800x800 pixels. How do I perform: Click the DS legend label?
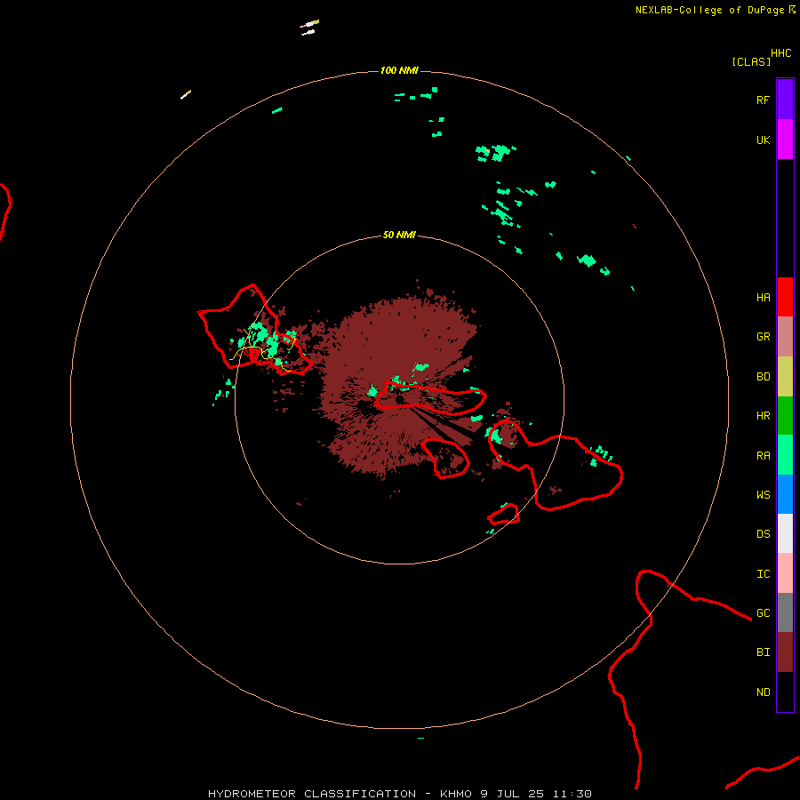click(763, 534)
